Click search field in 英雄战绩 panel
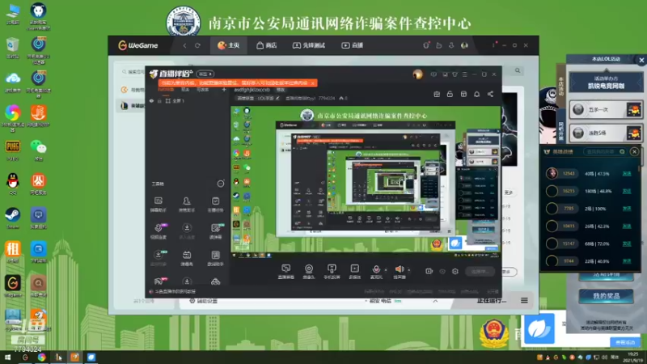This screenshot has height=364, width=647. 605,151
